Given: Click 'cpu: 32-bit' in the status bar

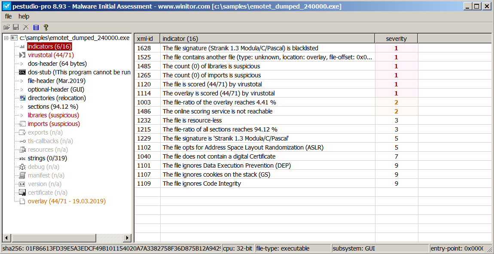Looking at the screenshot, I should point(238,249).
